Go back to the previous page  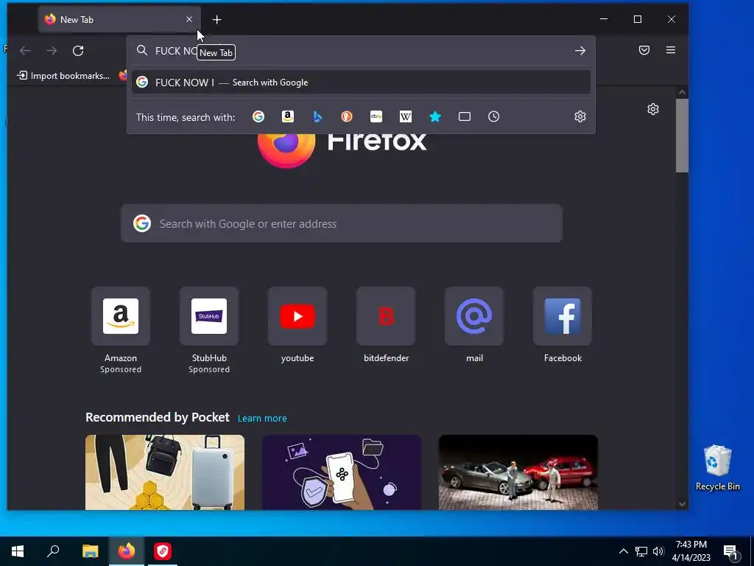tap(25, 51)
